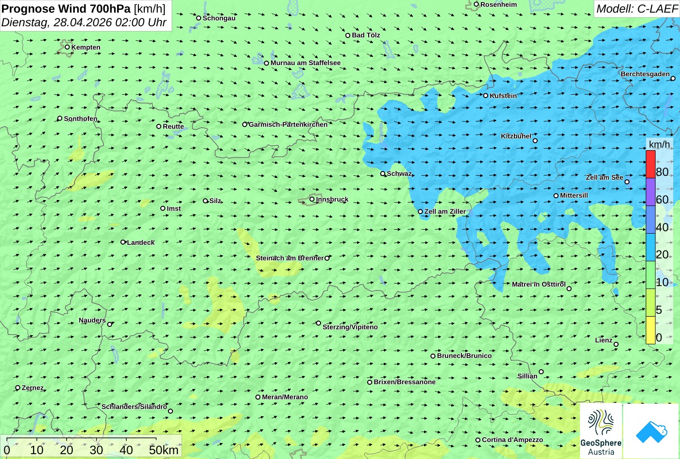Click the Innsbruck city marker

[312, 199]
